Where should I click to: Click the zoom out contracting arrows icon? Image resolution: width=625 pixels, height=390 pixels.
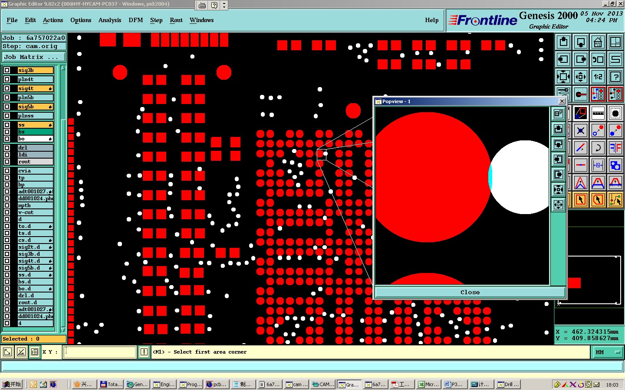581,77
